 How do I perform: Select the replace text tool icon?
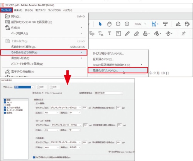click(101, 34)
